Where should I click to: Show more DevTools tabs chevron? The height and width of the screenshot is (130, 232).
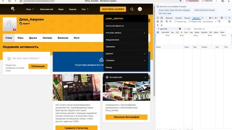tap(202, 18)
